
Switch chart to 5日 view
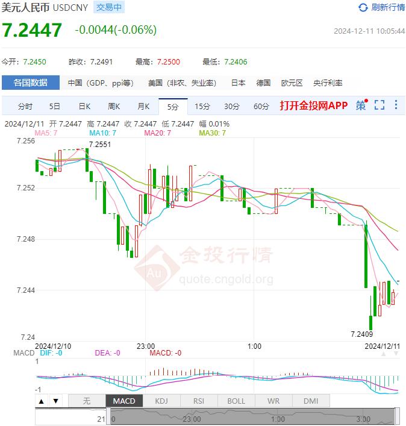pyautogui.click(x=54, y=106)
